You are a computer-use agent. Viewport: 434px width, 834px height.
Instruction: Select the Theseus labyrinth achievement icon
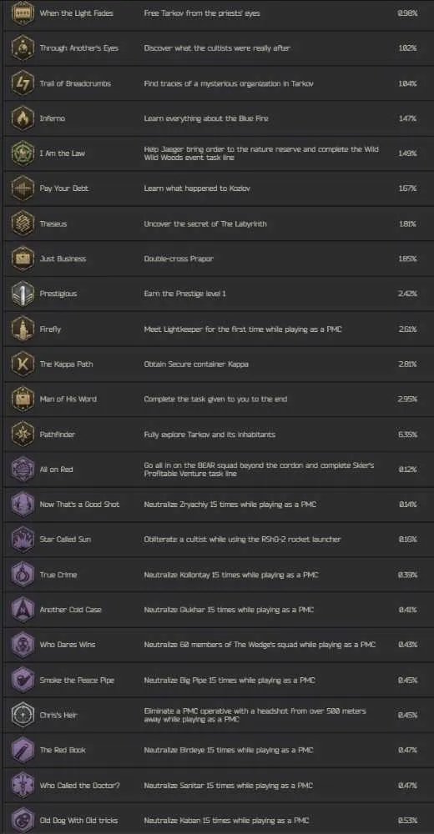(23, 224)
